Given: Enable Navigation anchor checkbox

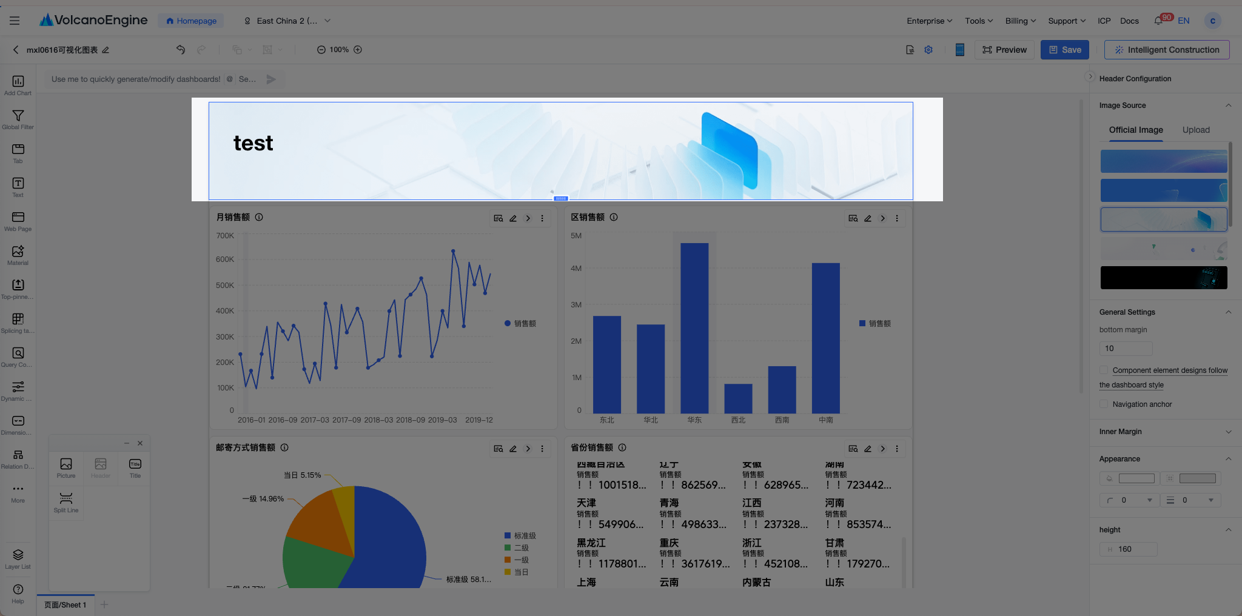Looking at the screenshot, I should [1104, 404].
